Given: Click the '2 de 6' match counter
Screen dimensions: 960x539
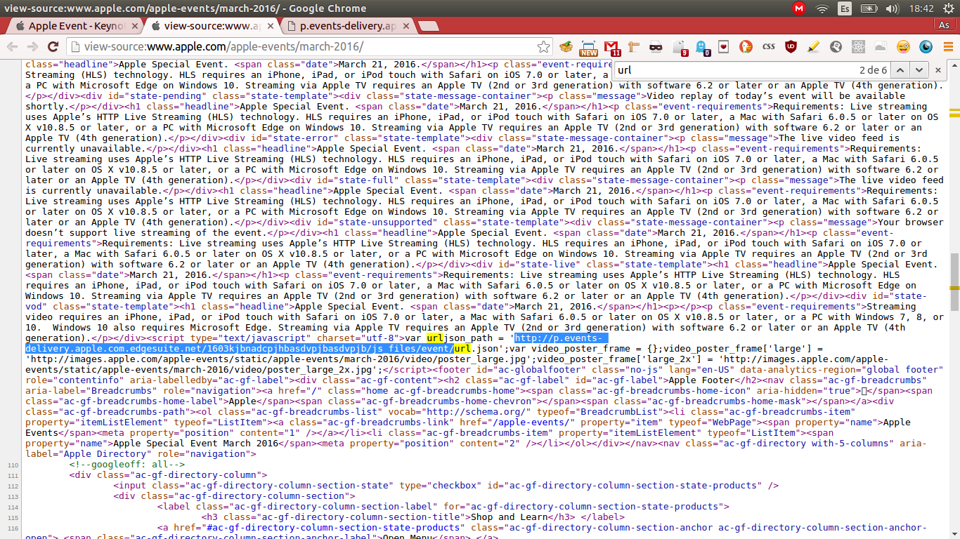Looking at the screenshot, I should tap(873, 70).
